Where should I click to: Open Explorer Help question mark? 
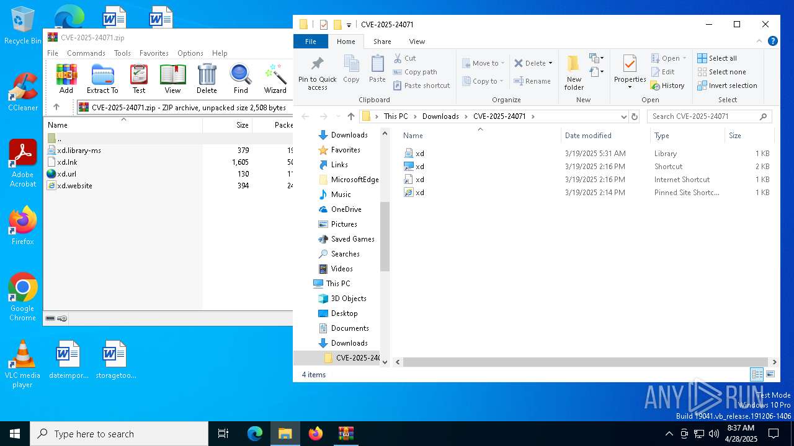(773, 42)
